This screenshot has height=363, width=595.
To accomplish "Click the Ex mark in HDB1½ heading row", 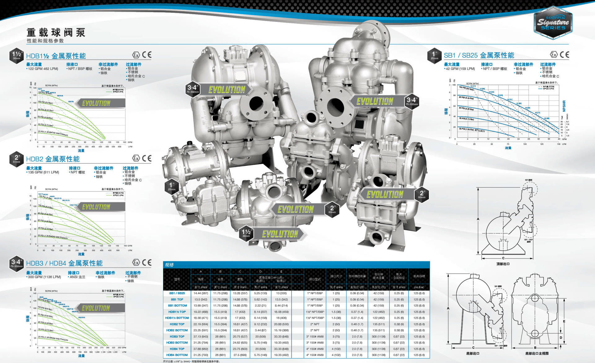I will tap(136, 55).
